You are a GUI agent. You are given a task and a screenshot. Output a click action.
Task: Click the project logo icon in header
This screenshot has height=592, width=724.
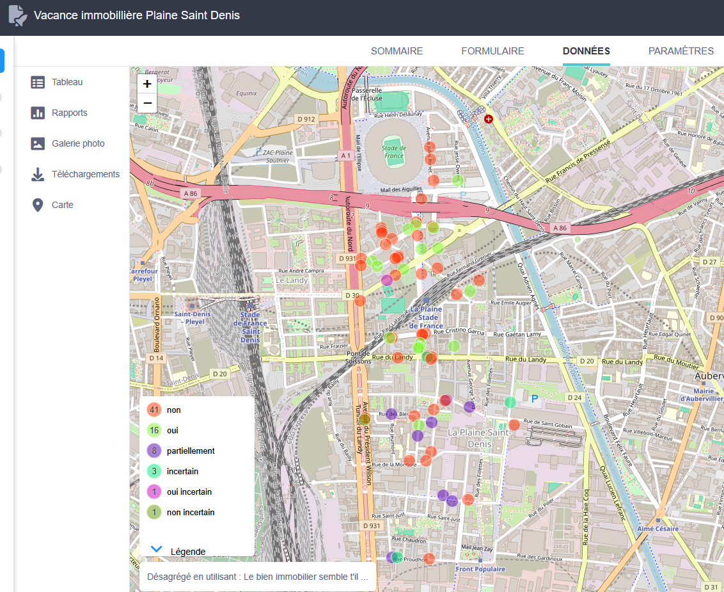coord(18,15)
